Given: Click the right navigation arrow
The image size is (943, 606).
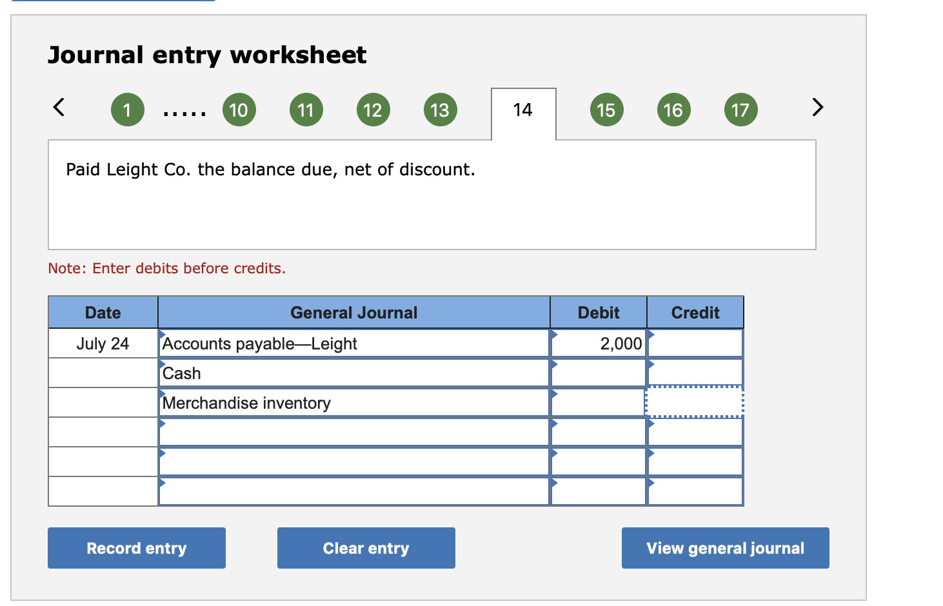Looking at the screenshot, I should coord(817,108).
